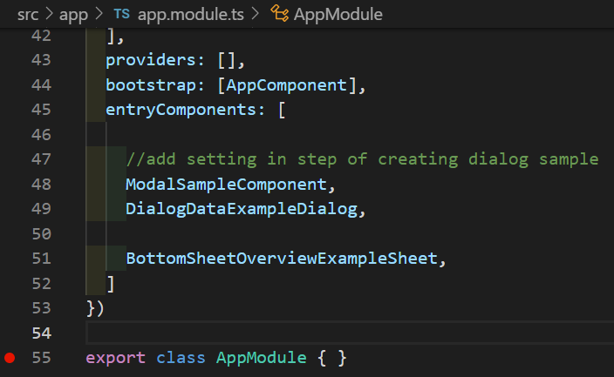Click the TS file type icon in breadcrumb
This screenshot has height=377, width=614.
pos(122,14)
